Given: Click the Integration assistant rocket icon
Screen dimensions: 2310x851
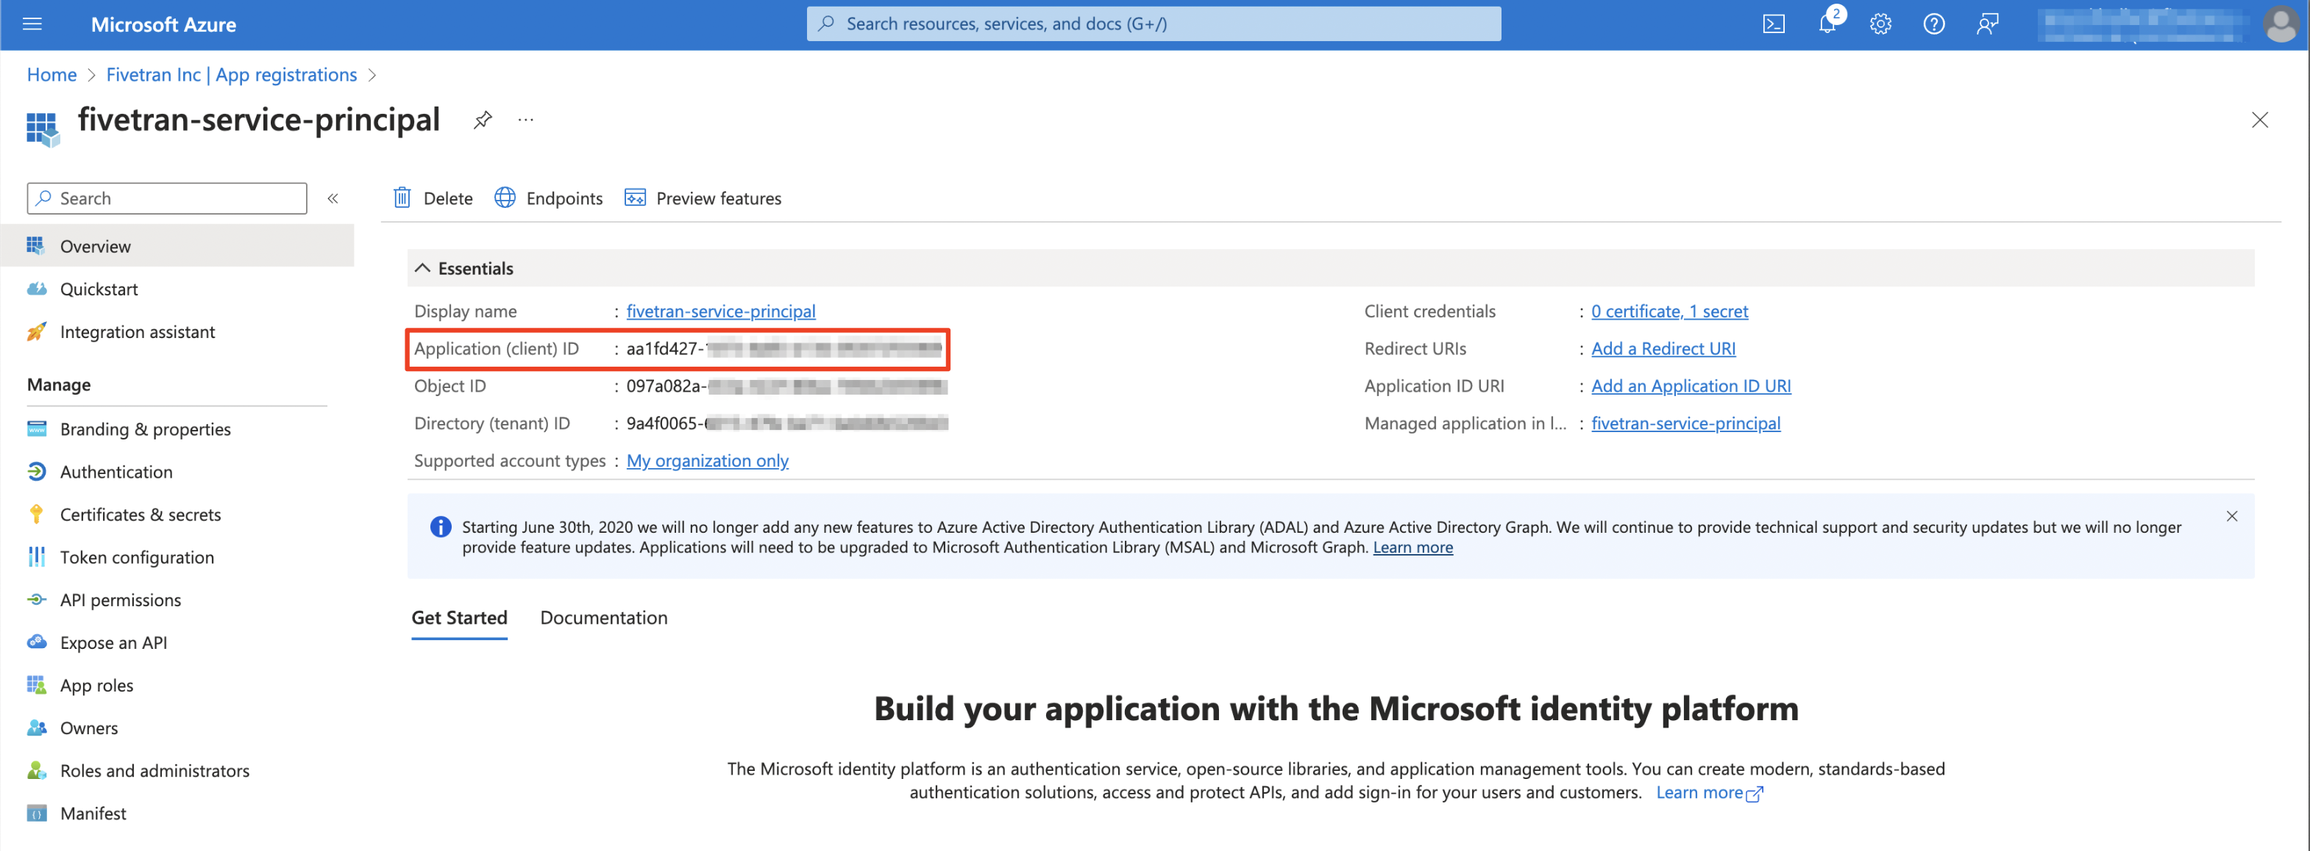Looking at the screenshot, I should pyautogui.click(x=37, y=332).
